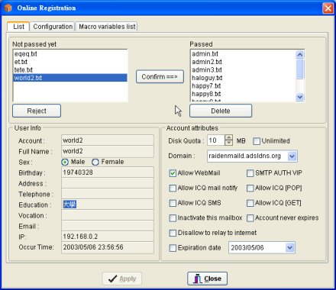The width and height of the screenshot is (336, 290).
Task: Uncheck Allow WebMail
Action: pyautogui.click(x=173, y=173)
